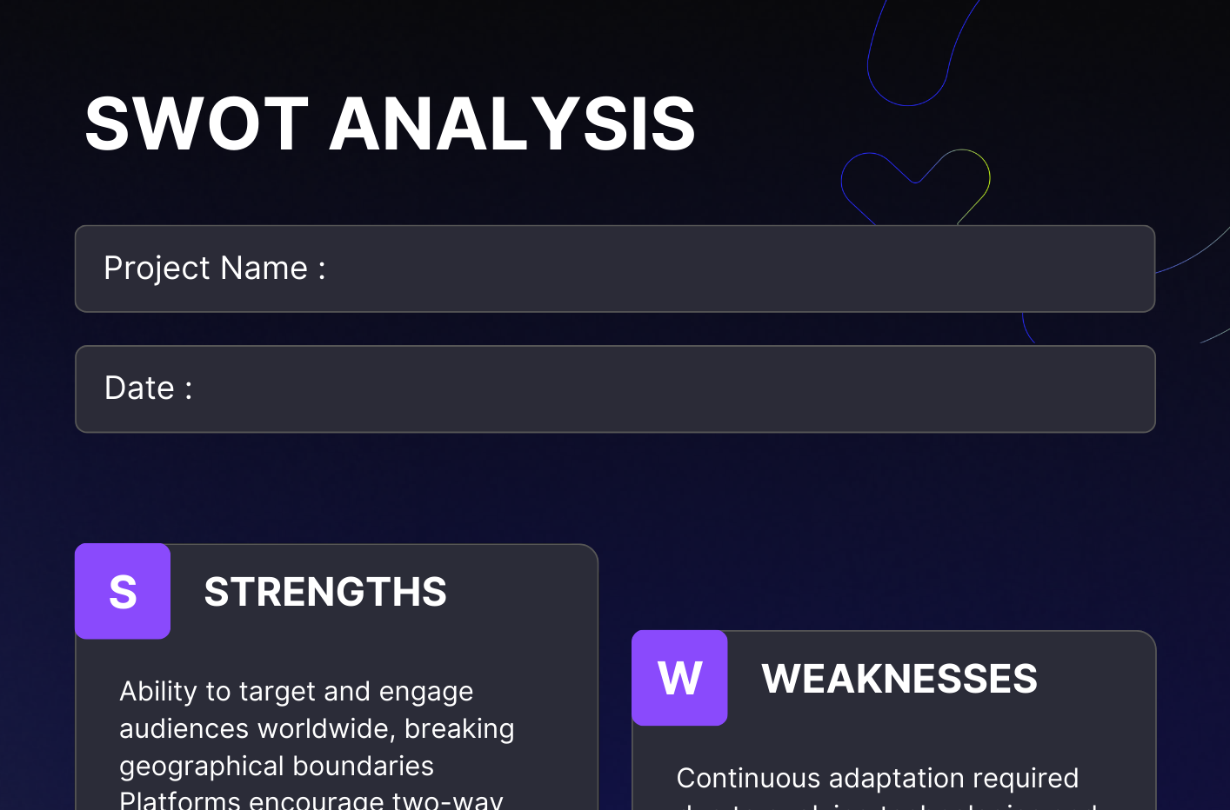Click the "geographical boundaries" text line

tap(276, 767)
